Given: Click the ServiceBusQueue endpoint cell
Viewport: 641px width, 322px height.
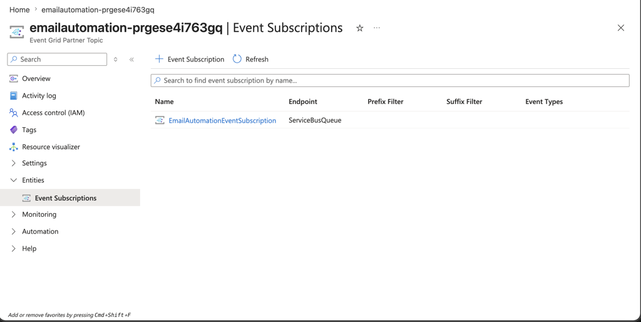Looking at the screenshot, I should click(315, 120).
